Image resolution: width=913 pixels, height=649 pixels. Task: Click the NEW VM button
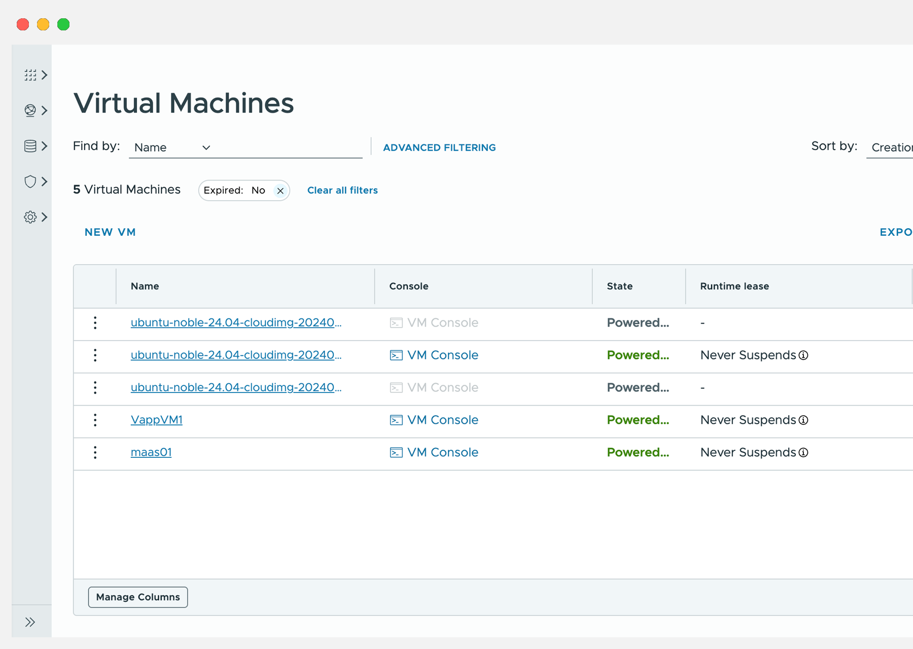click(110, 232)
